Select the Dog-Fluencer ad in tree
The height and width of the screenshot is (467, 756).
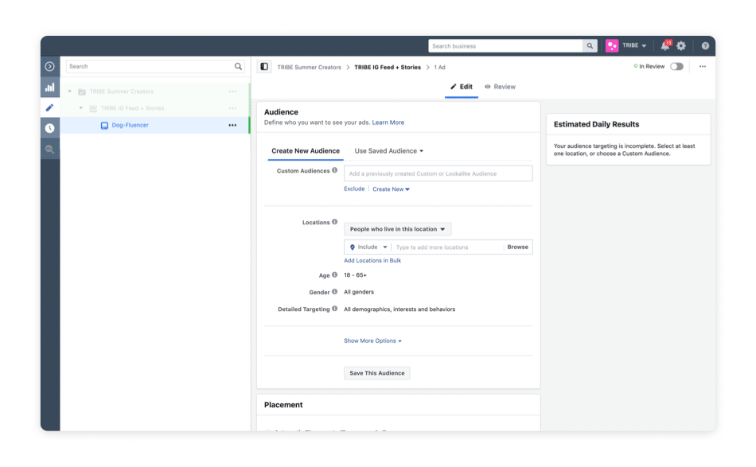130,125
